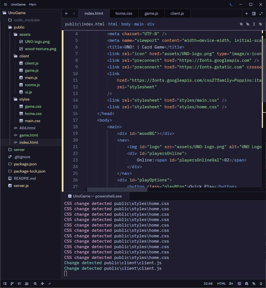The width and height of the screenshot is (266, 288).
Task: Click the split pane icon
Action: click(254, 14)
